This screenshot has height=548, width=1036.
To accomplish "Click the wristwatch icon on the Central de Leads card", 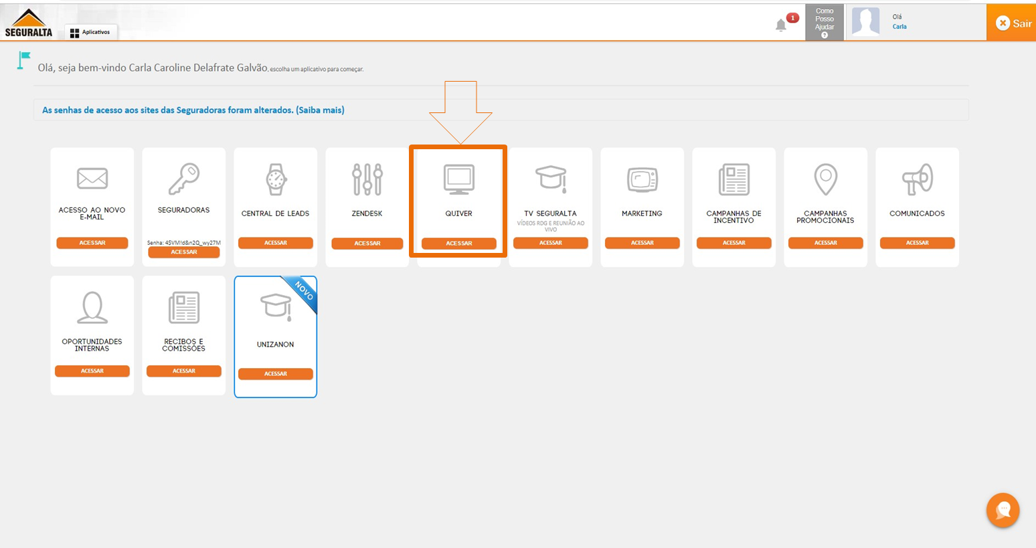I will 275,179.
